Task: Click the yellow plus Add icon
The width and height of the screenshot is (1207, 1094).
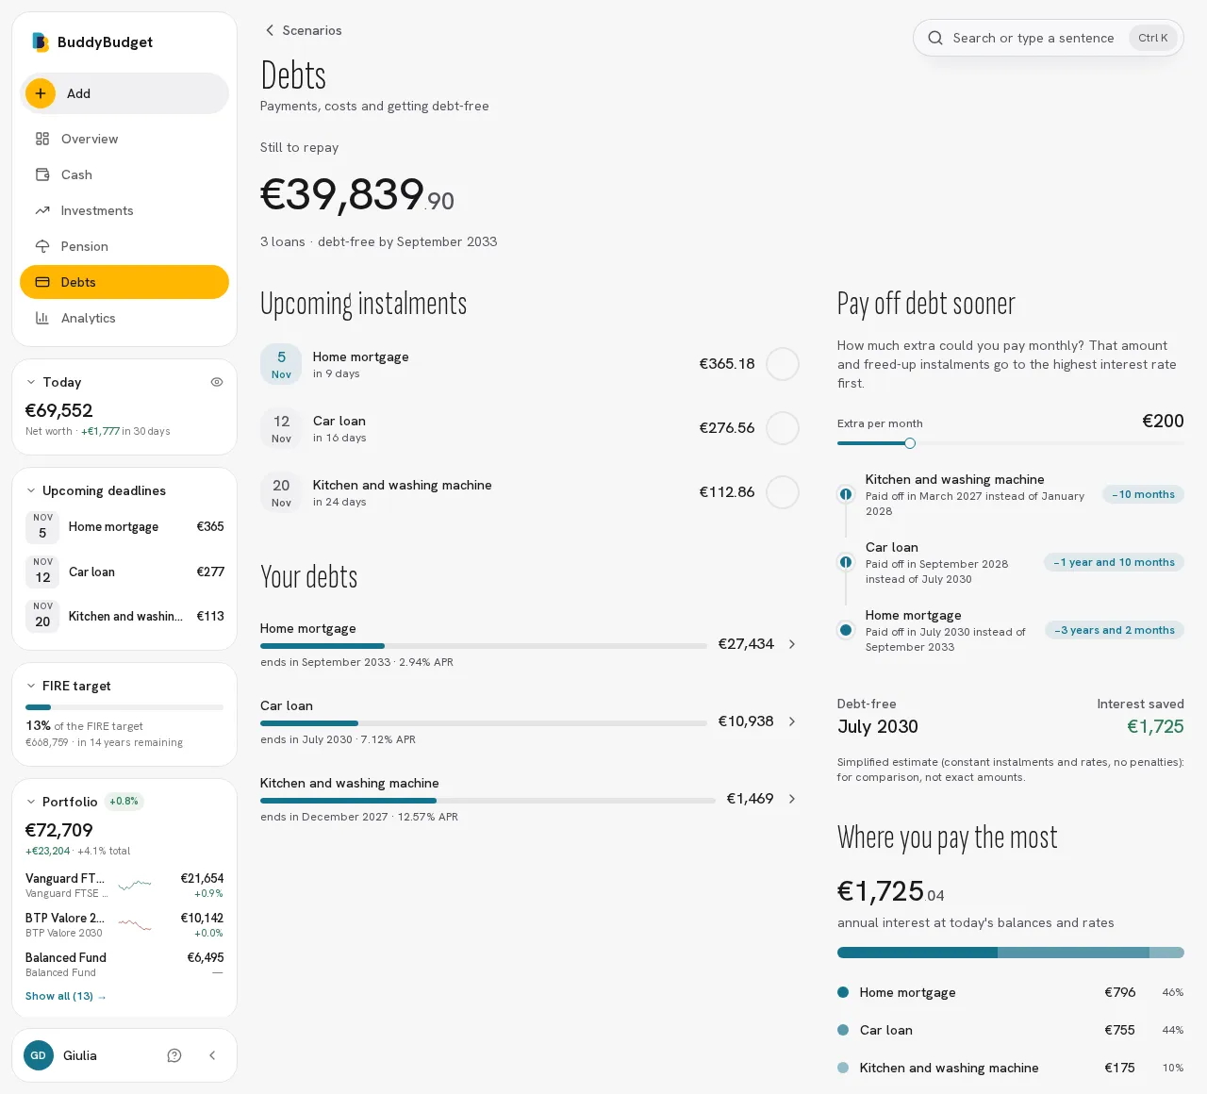Action: [x=41, y=93]
